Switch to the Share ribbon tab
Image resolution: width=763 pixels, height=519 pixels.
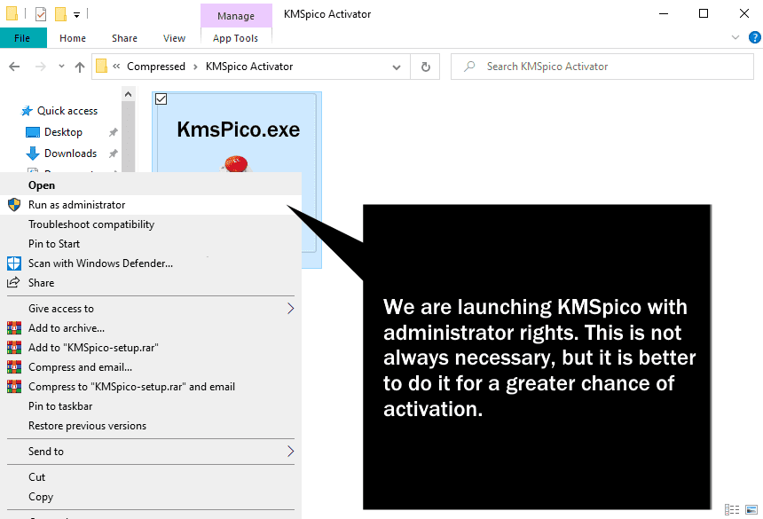124,38
